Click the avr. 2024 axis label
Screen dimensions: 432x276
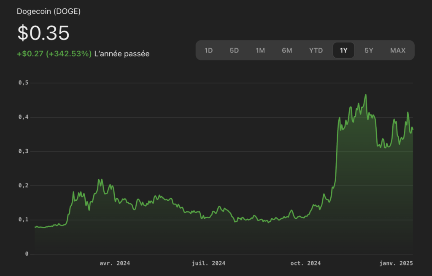click(115, 263)
